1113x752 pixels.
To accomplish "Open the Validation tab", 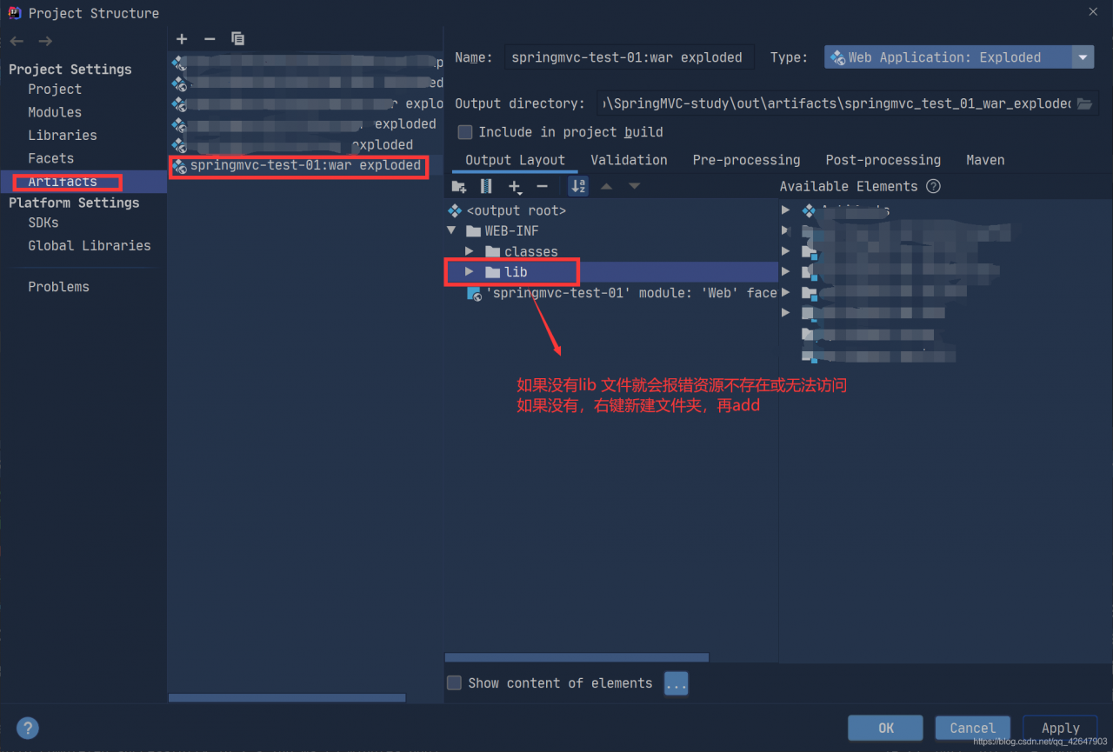I will point(629,160).
